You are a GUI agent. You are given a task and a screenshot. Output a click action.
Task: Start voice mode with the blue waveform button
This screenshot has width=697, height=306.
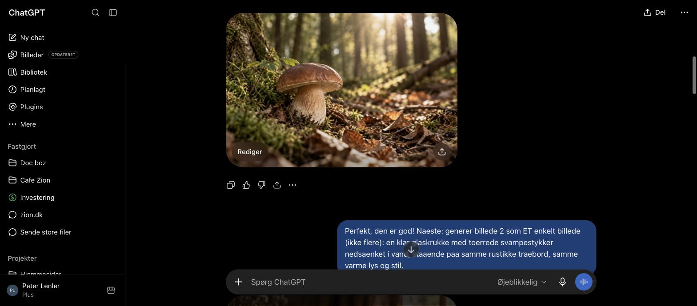point(584,282)
